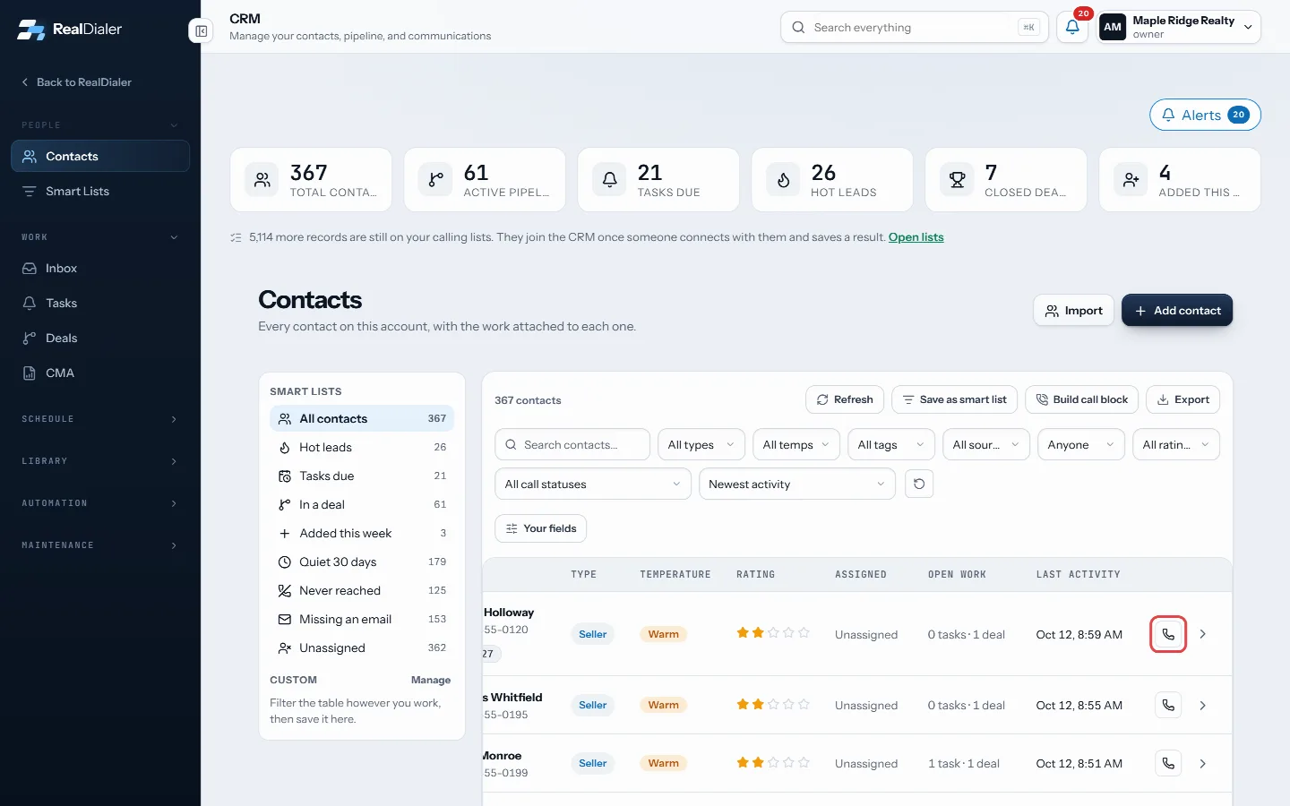
Task: Reset filters with the circular arrow icon
Action: pos(919,484)
